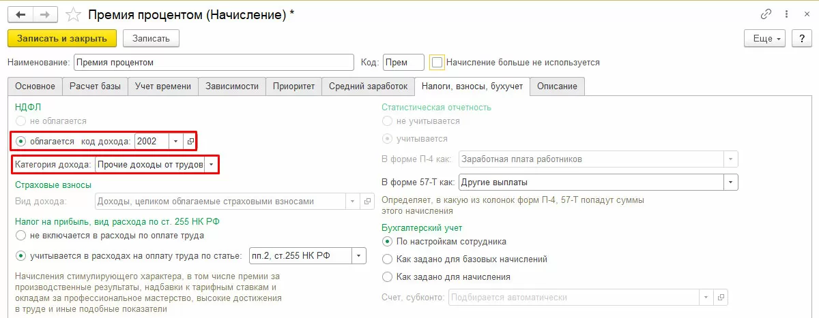Viewport: 819px width, 318px height.
Task: Check 'Начисление больше не используется' checkbox
Action: point(437,62)
